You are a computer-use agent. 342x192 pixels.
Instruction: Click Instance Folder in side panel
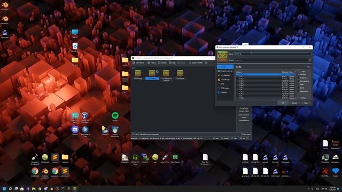coord(244,111)
